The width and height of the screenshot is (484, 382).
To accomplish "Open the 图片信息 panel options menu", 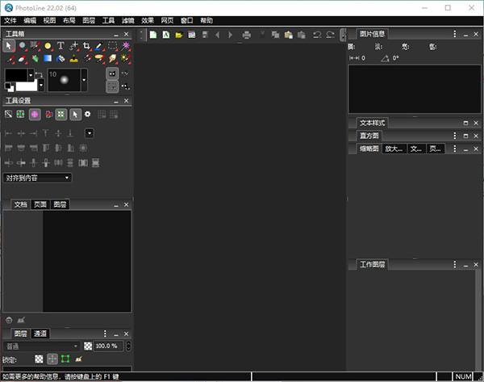I will coord(455,34).
